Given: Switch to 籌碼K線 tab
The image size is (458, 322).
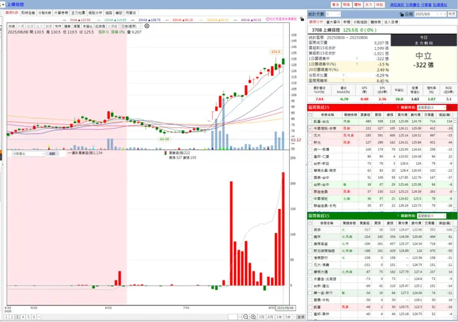Looking at the screenshot, I should pos(12,13).
